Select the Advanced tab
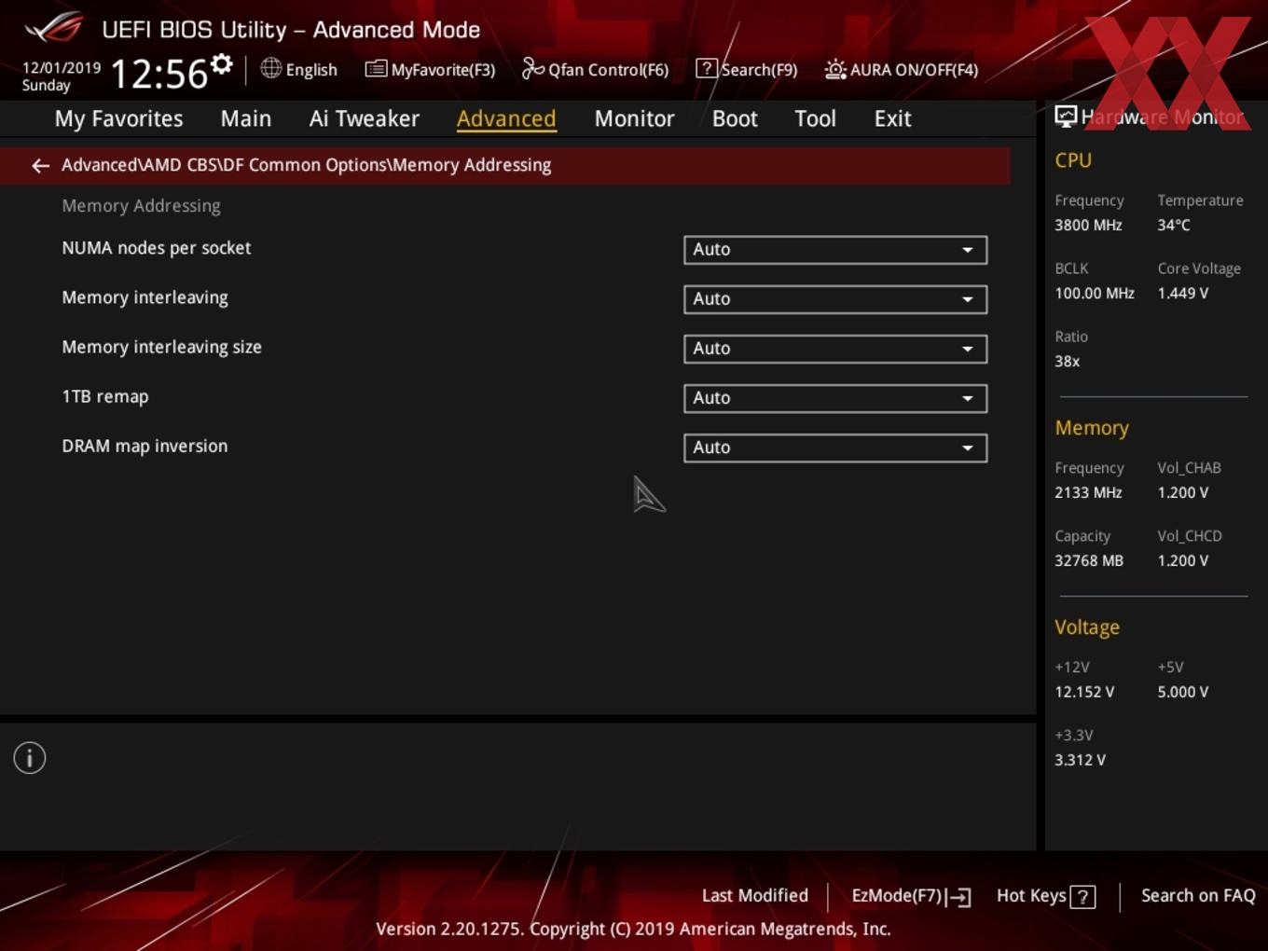The width and height of the screenshot is (1268, 951). point(506,118)
